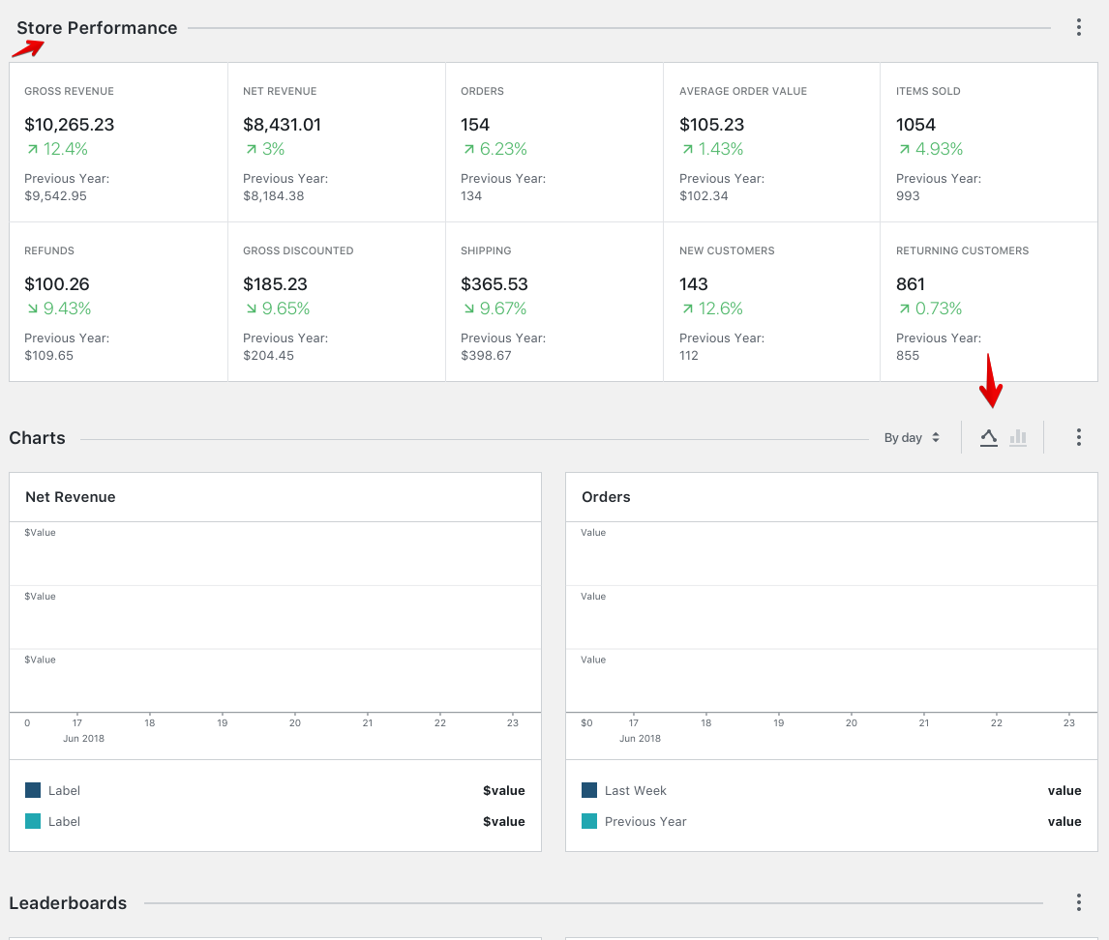Click the By day dropdown chevron arrows
The height and width of the screenshot is (940, 1109).
pos(936,437)
